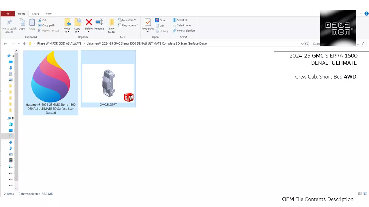
Task: Collapse the ribbon with the chevron
Action: click(x=362, y=14)
